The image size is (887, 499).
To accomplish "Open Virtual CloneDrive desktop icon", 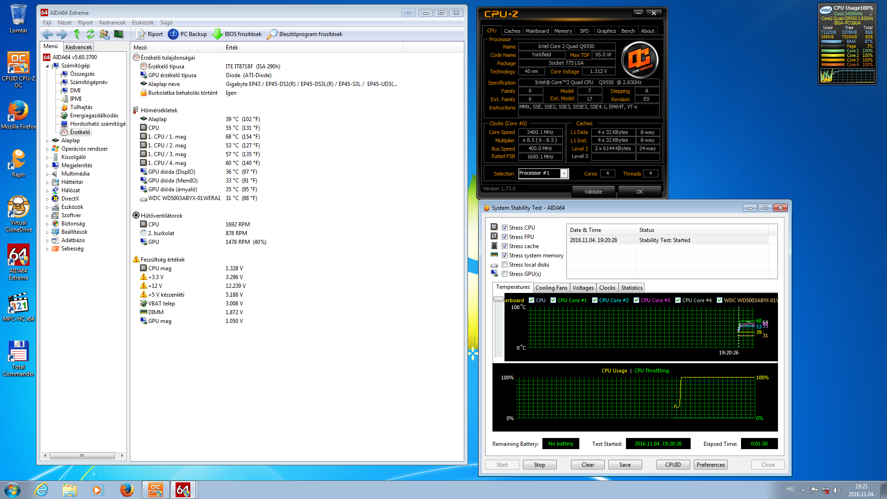I will pos(18,214).
